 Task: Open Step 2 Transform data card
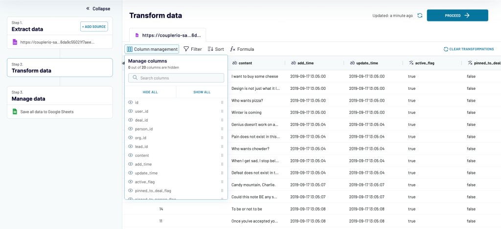[x=60, y=67]
